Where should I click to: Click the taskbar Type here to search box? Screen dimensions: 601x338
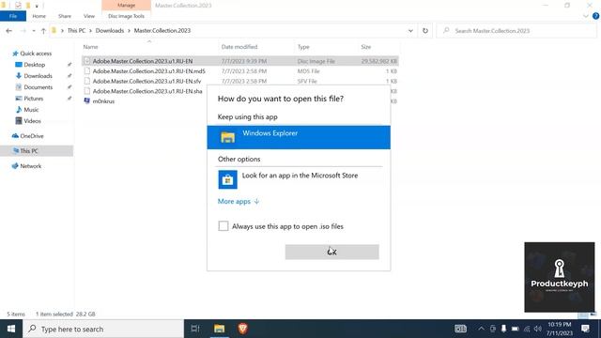103,329
